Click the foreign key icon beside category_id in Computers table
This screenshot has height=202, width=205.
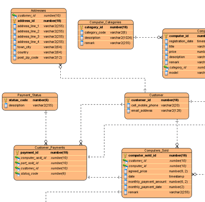pos(166,68)
